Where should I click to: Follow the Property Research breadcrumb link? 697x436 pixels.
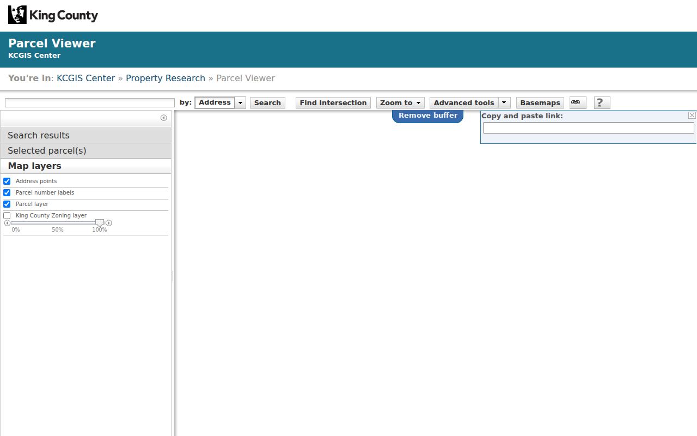pyautogui.click(x=166, y=78)
